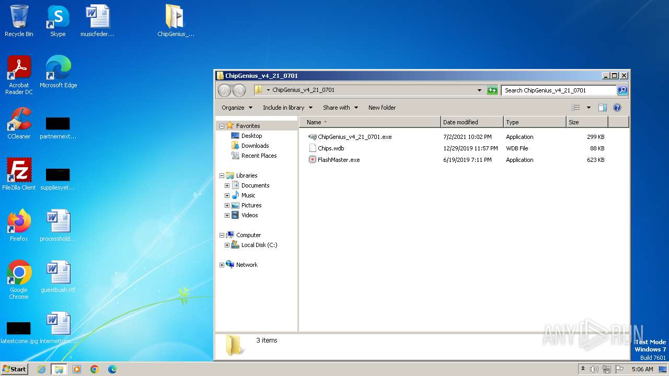
Task: Open the internetturn Word document
Action: (58, 328)
